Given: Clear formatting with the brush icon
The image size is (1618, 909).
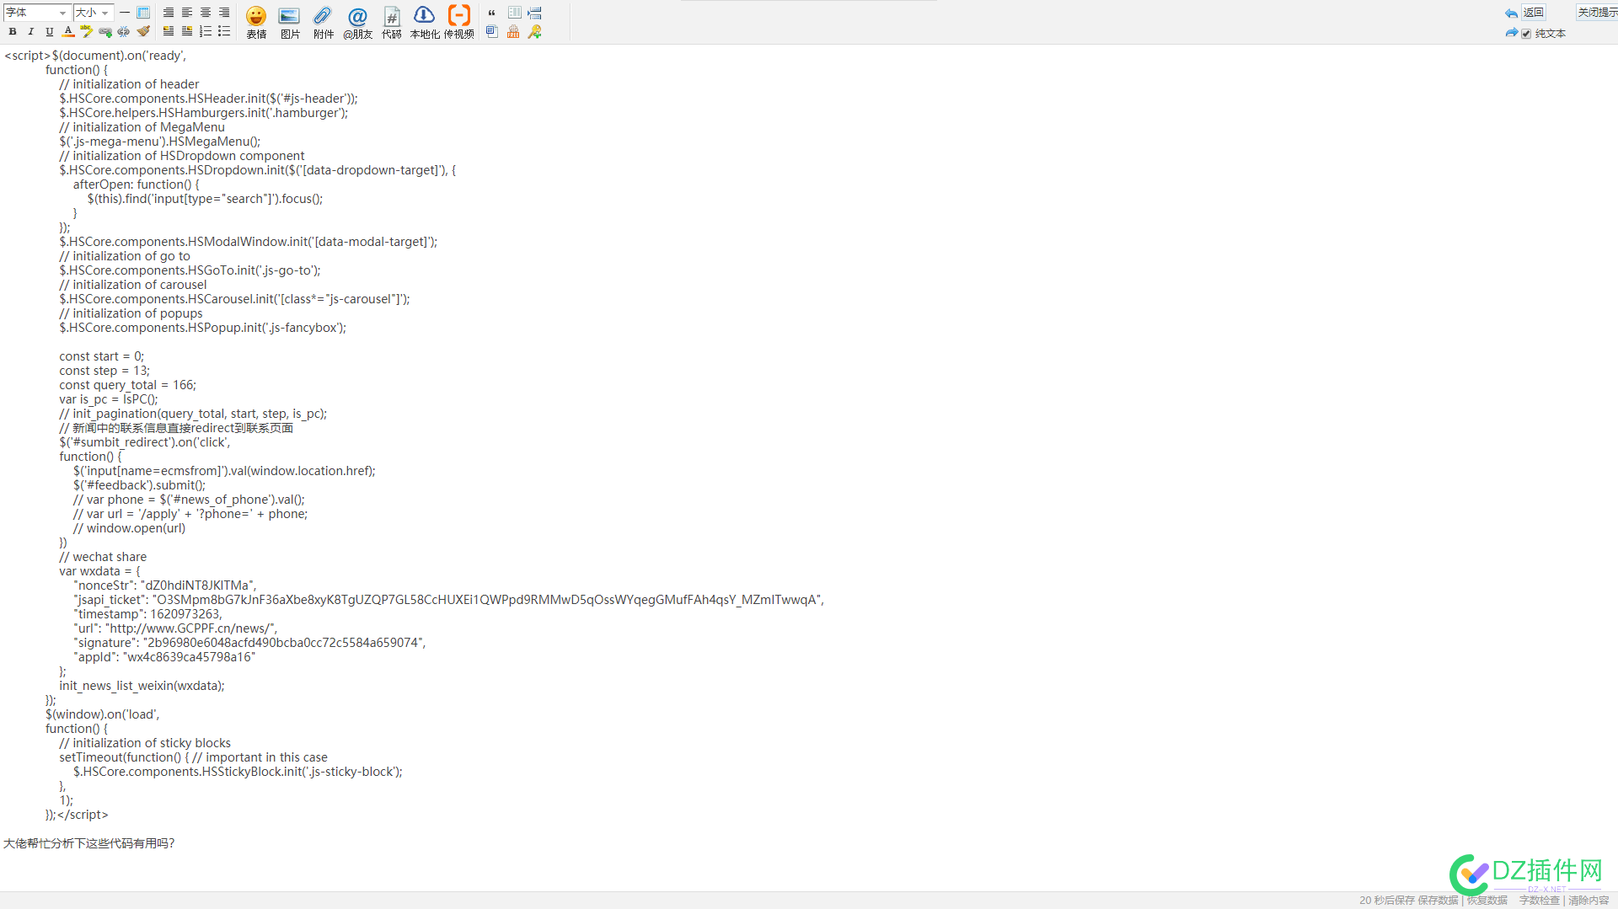Looking at the screenshot, I should (x=143, y=31).
